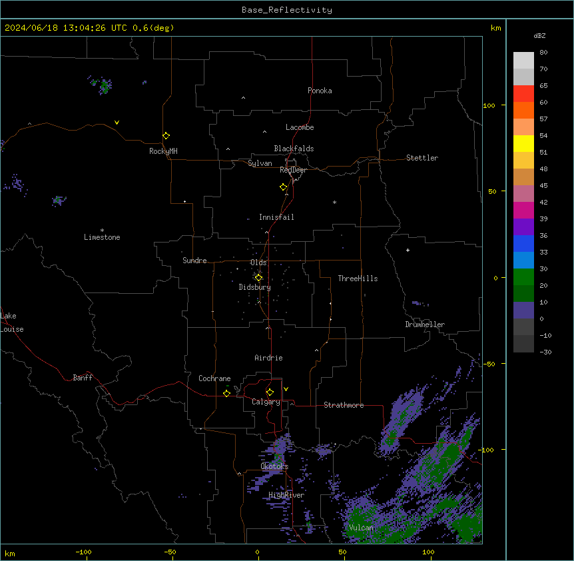
Task: Select the -10 dBZ dark gray swatch
Action: click(523, 344)
